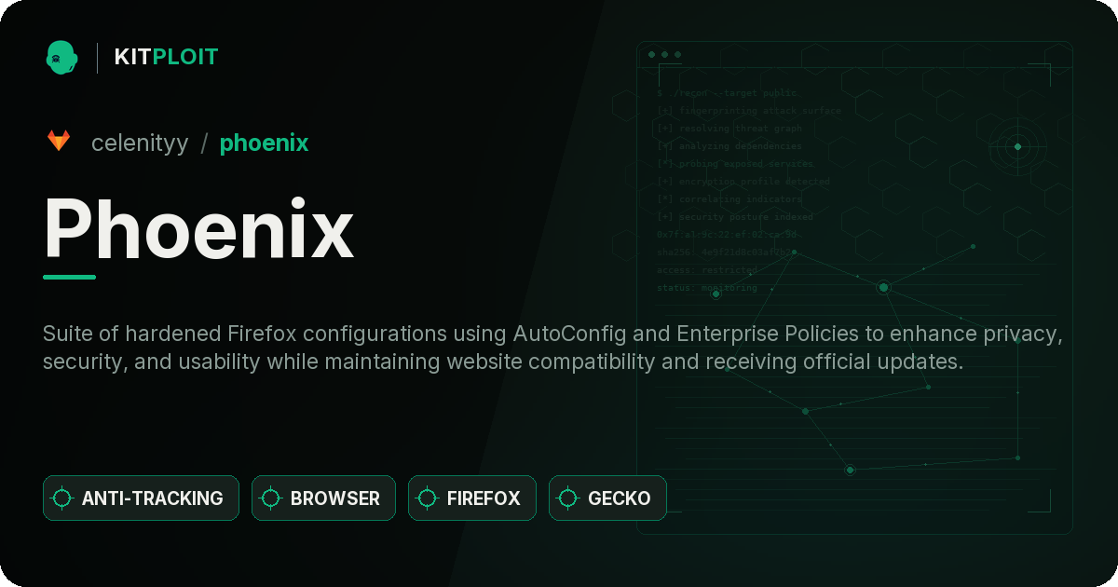Viewport: 1118px width, 587px height.
Task: Select the FIREFOX tag
Action: 471,498
